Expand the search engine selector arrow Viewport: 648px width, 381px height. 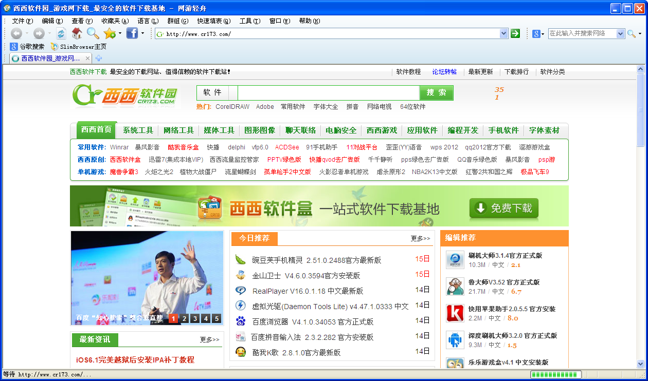click(x=543, y=33)
